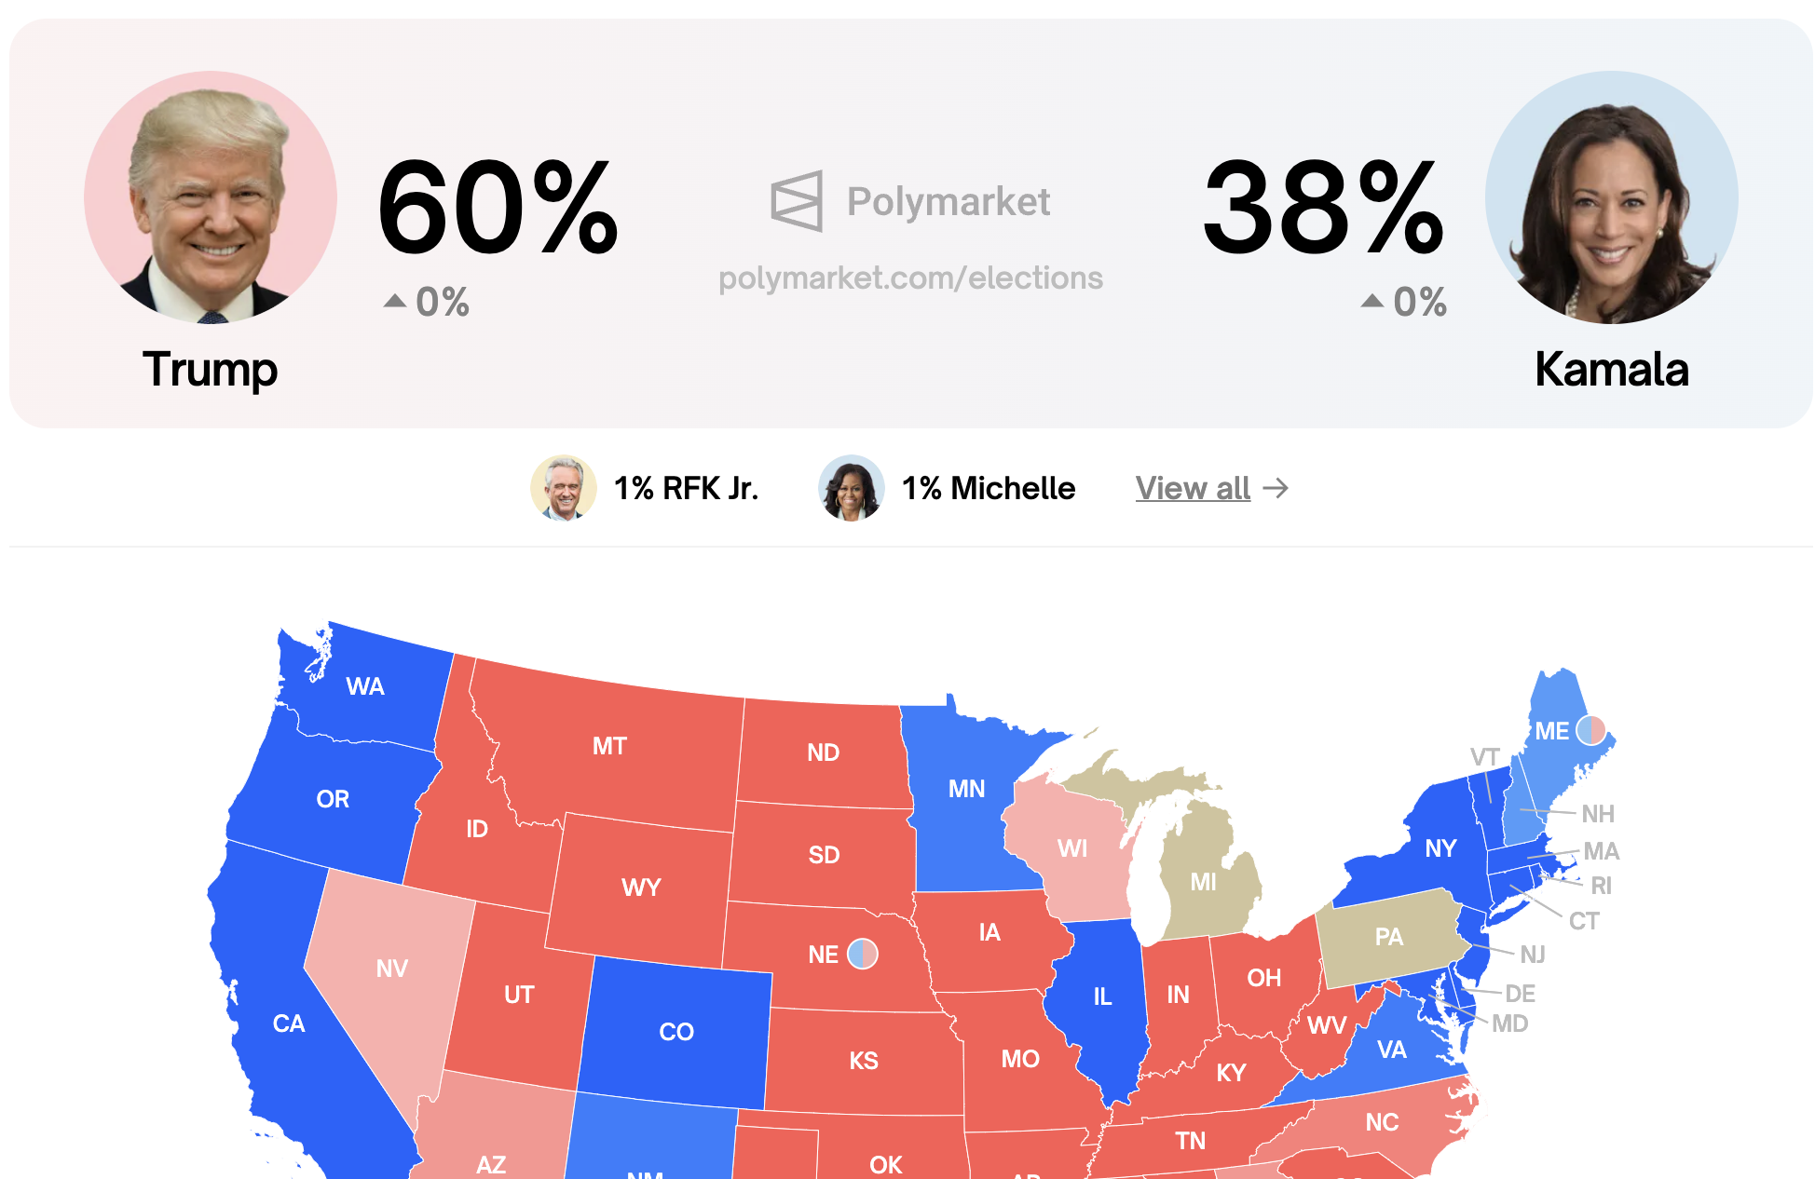
Task: Click the split-district circle next to ME
Action: [1590, 731]
